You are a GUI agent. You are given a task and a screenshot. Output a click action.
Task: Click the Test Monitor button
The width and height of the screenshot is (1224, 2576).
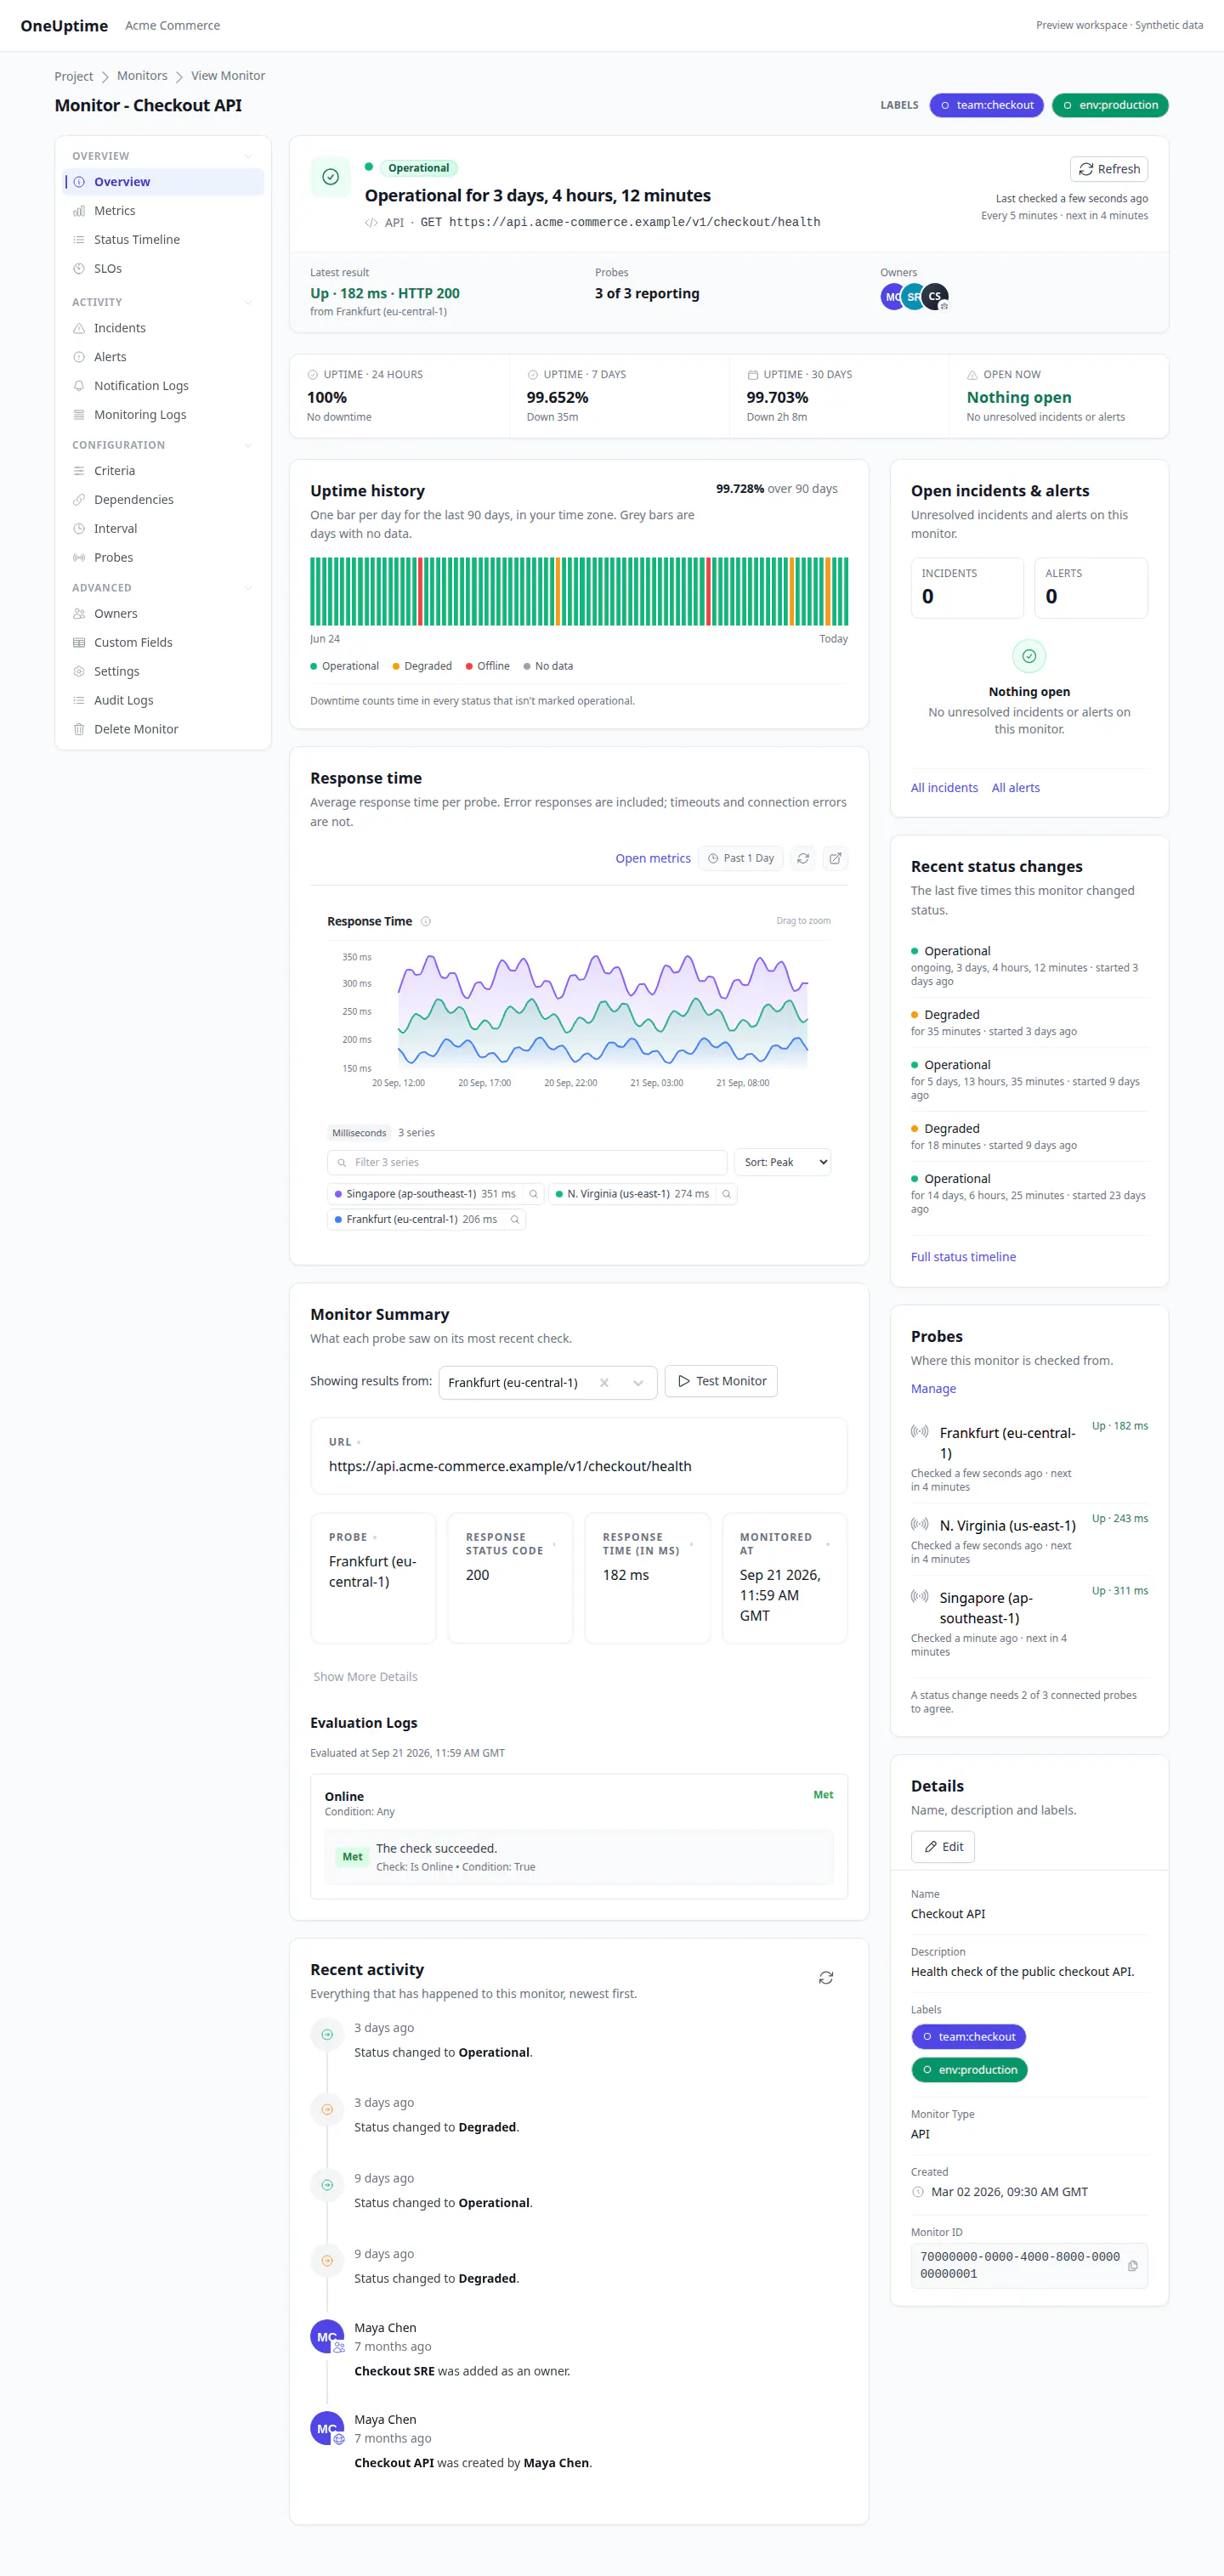click(x=721, y=1381)
